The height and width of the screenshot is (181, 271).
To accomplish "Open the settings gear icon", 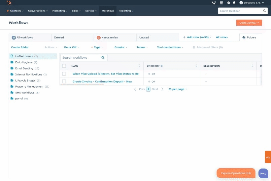I will pos(229,3).
